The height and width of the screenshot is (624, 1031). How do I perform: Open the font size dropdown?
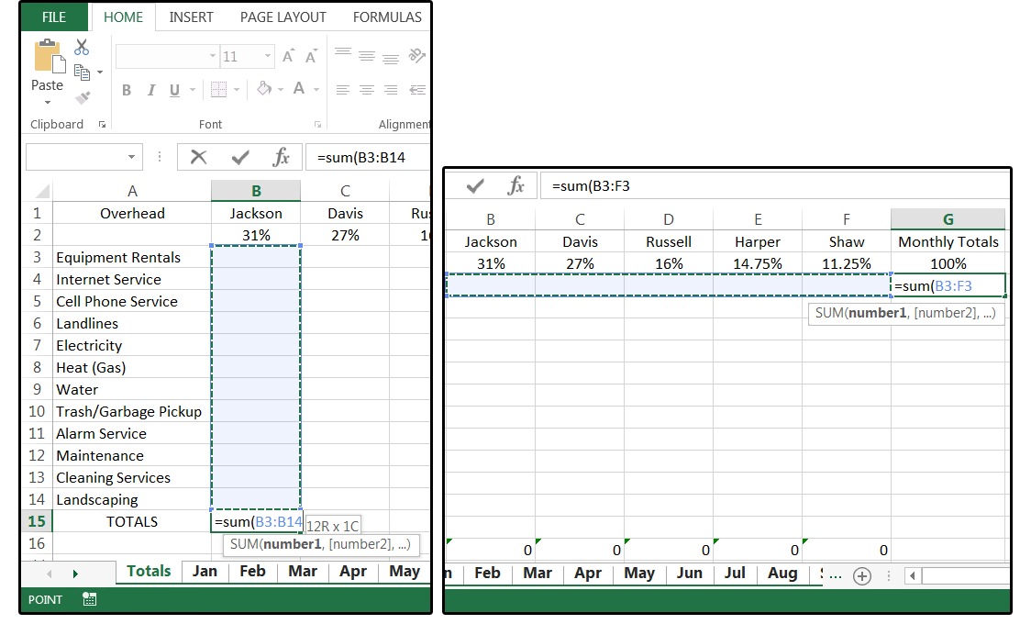(x=268, y=57)
